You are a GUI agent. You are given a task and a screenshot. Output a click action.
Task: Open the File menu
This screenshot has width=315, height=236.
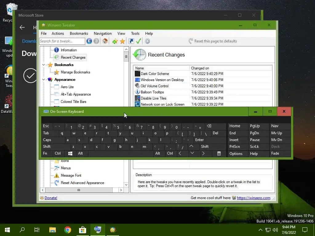44,33
